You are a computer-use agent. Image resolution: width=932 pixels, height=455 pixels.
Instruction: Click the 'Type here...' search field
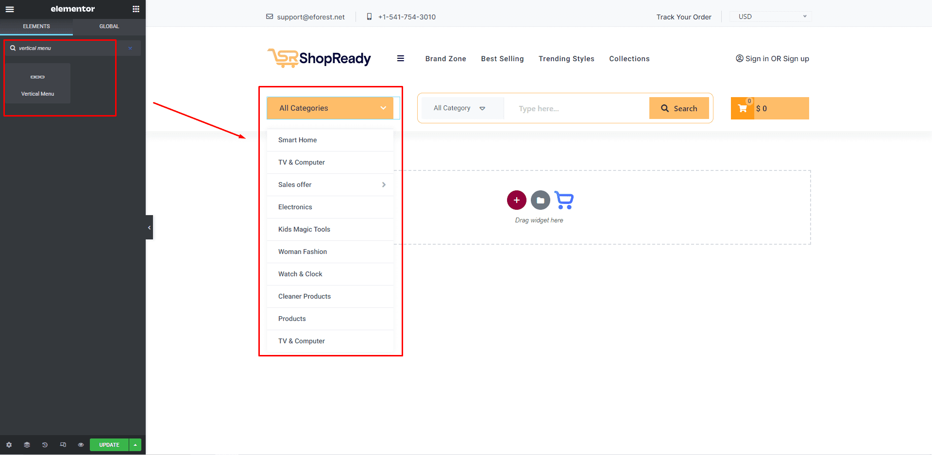tap(576, 109)
